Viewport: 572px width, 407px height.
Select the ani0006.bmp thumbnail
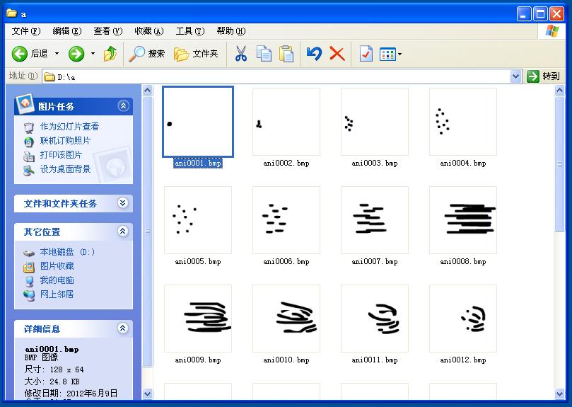click(x=286, y=220)
